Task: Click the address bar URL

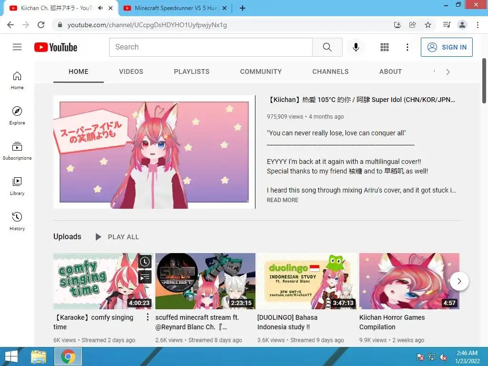Action: click(x=147, y=25)
